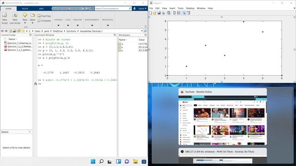Open Figure 1 View menu
296x166 pixels.
tap(165, 8)
